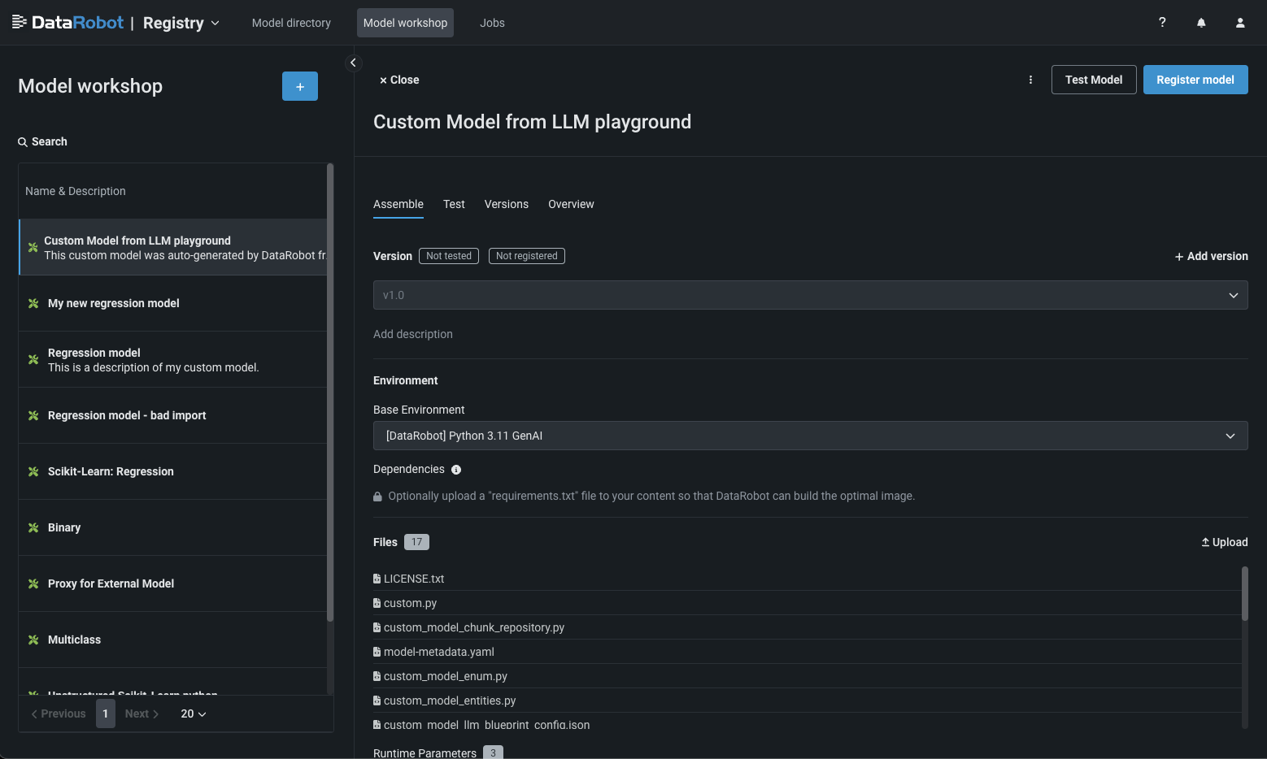Screen dimensions: 1267x759
Task: Collapse the Model workshop side panel
Action: coord(353,63)
